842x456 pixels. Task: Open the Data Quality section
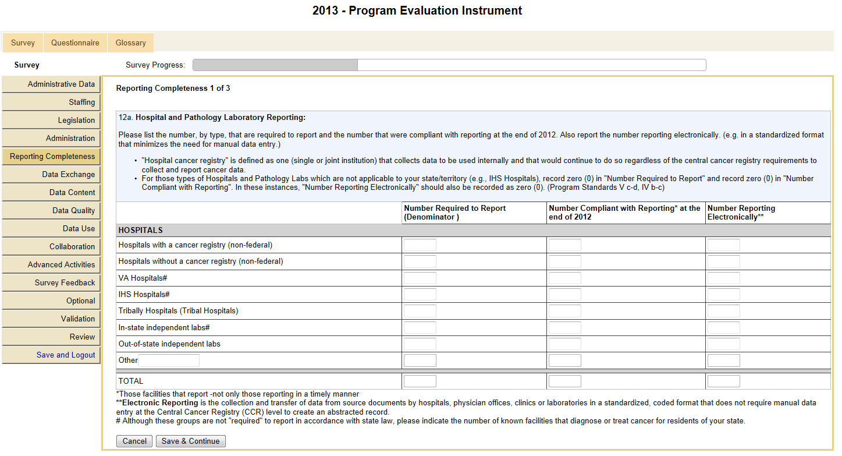[x=51, y=211]
